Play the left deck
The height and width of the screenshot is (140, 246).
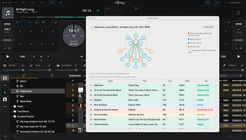click(x=7, y=56)
